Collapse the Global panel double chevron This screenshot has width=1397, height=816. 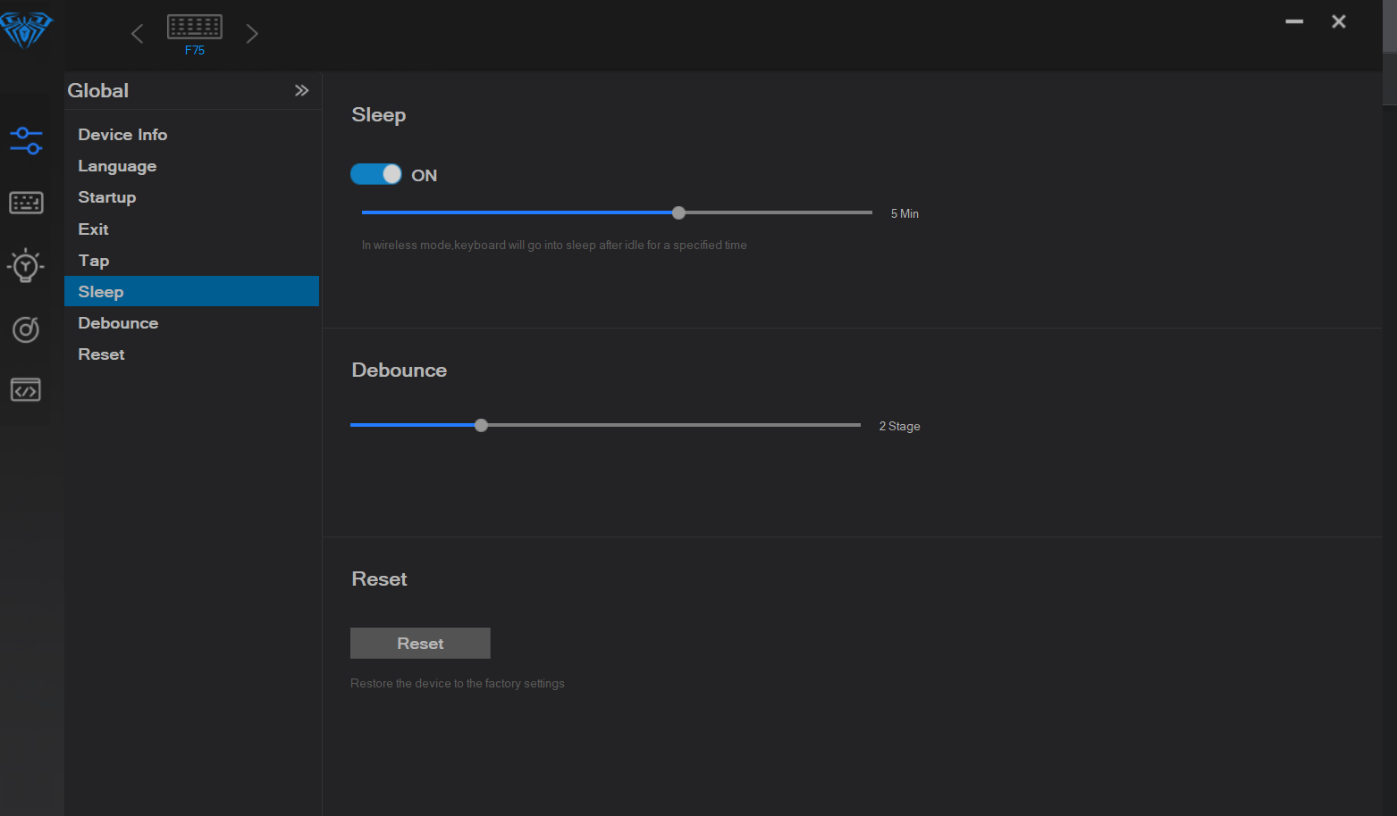(302, 90)
